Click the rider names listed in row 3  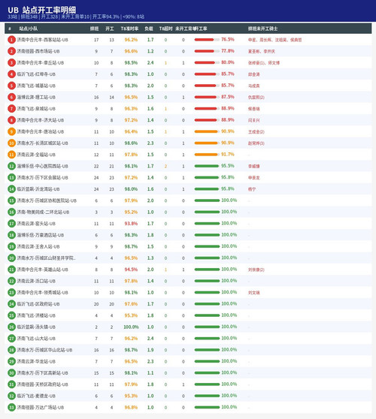[264, 63]
